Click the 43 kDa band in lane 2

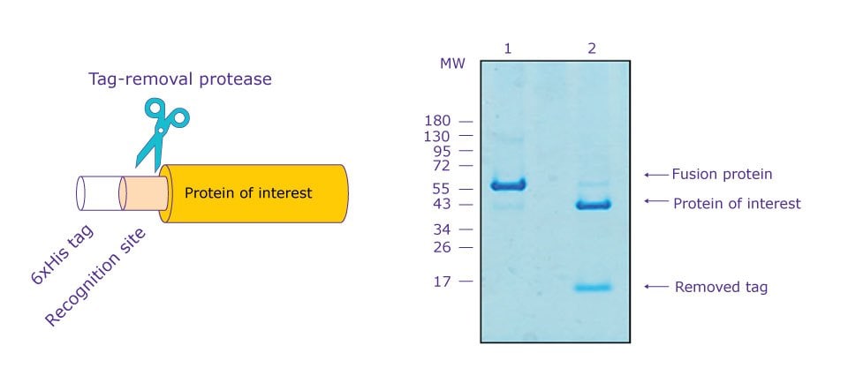(591, 206)
